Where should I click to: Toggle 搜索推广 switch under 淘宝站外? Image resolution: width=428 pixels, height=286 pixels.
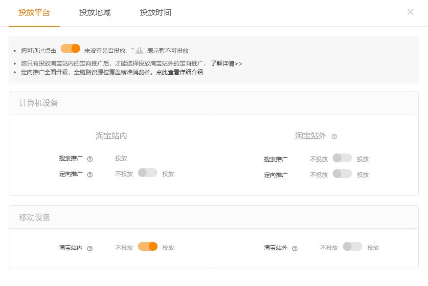click(x=342, y=158)
